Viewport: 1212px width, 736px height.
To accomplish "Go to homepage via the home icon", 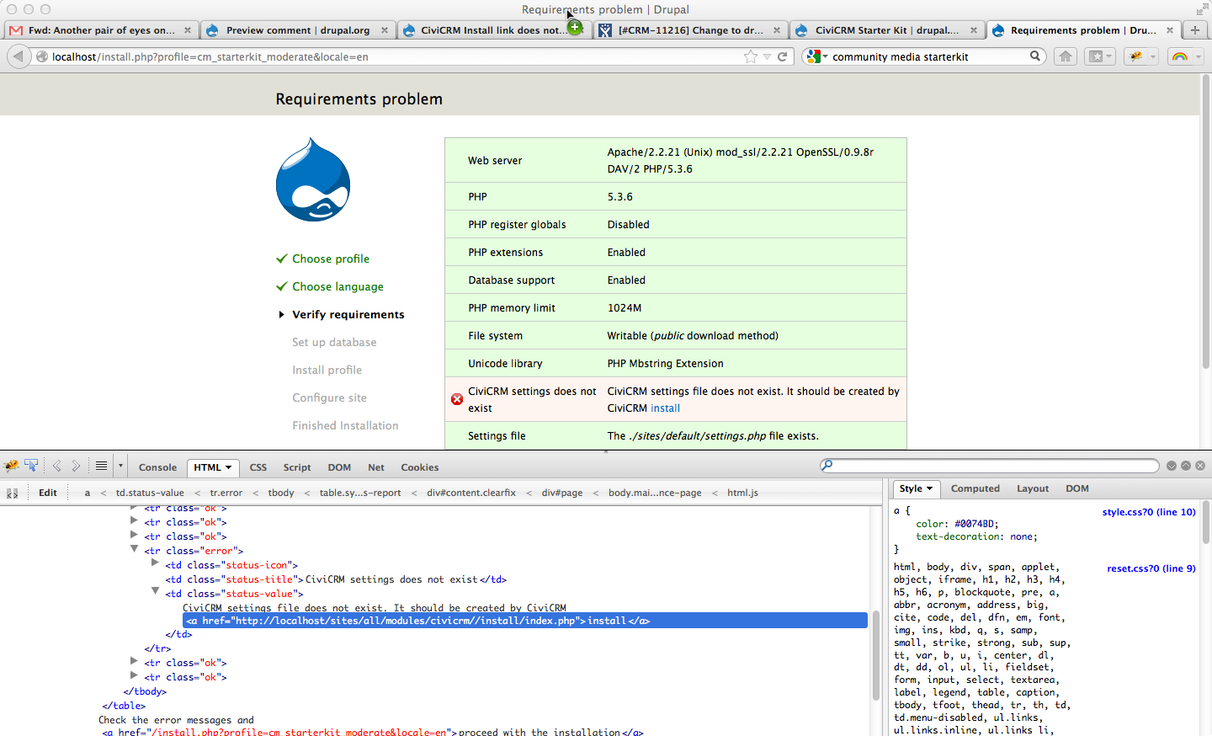I will click(1066, 56).
